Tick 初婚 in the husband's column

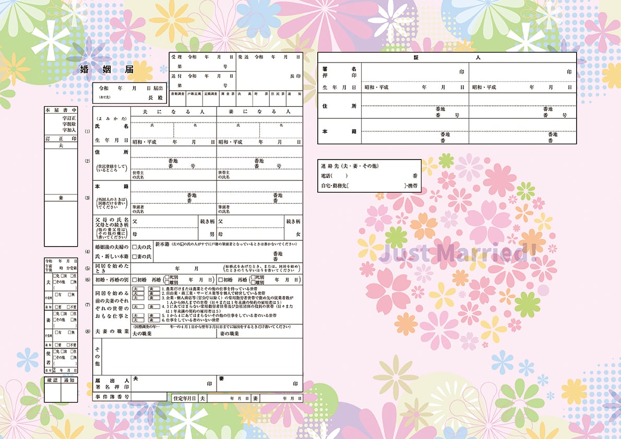tap(134, 280)
